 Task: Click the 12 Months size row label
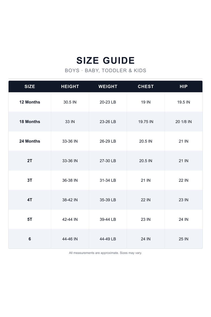tap(30, 102)
